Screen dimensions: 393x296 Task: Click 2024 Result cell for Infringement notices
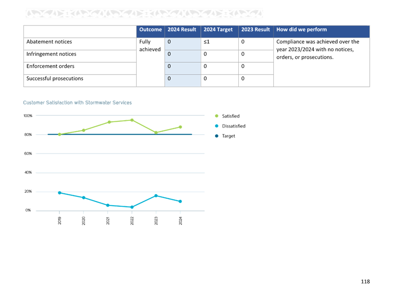183,56
